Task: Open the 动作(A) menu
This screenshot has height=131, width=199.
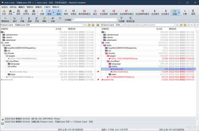Action: click(13, 7)
